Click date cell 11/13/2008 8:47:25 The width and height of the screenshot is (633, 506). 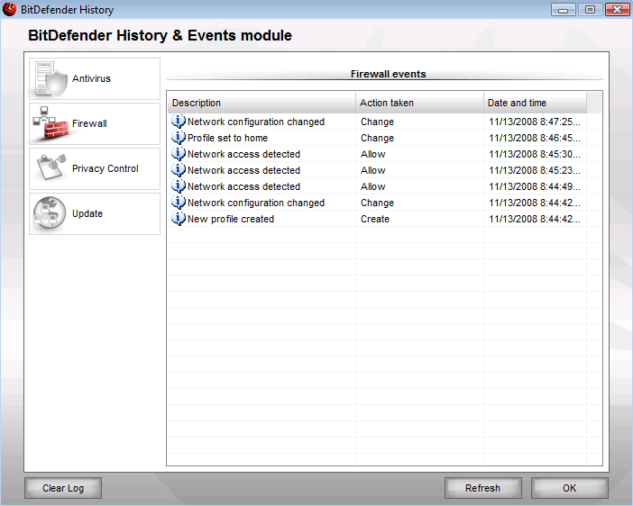(x=535, y=122)
